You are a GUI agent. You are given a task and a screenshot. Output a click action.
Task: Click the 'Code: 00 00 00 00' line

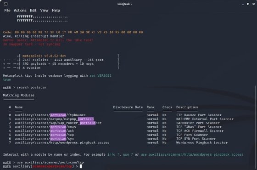(73, 32)
